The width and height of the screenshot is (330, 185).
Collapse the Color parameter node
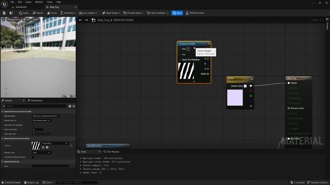pyautogui.click(x=252, y=79)
